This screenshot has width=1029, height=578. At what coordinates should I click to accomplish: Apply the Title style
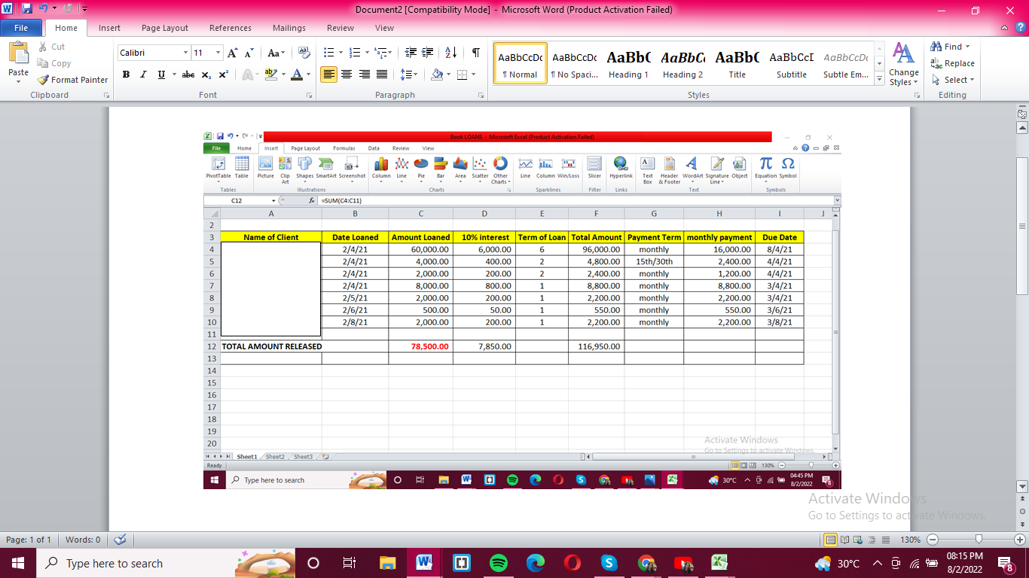(737, 63)
